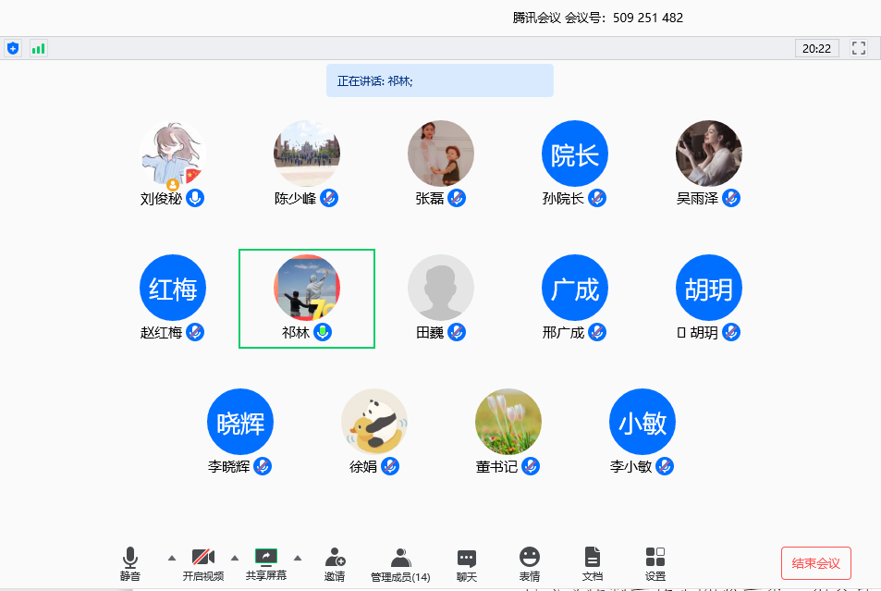Expand video options arrow beside 开启视频
Image resolution: width=881 pixels, height=591 pixels.
(235, 558)
